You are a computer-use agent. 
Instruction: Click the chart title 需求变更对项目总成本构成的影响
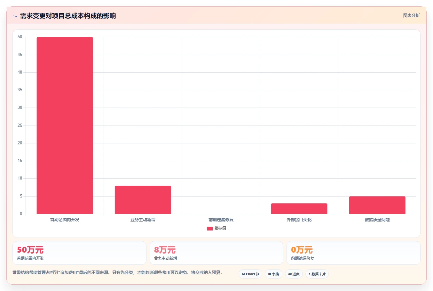click(68, 16)
